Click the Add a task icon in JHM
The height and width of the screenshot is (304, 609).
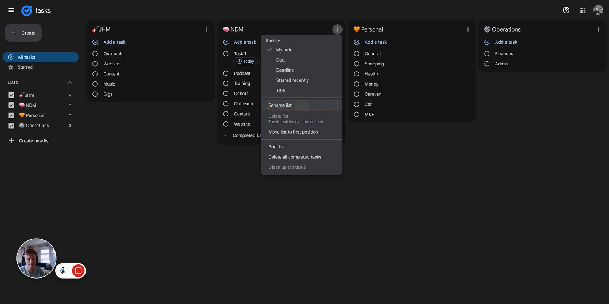tap(95, 42)
